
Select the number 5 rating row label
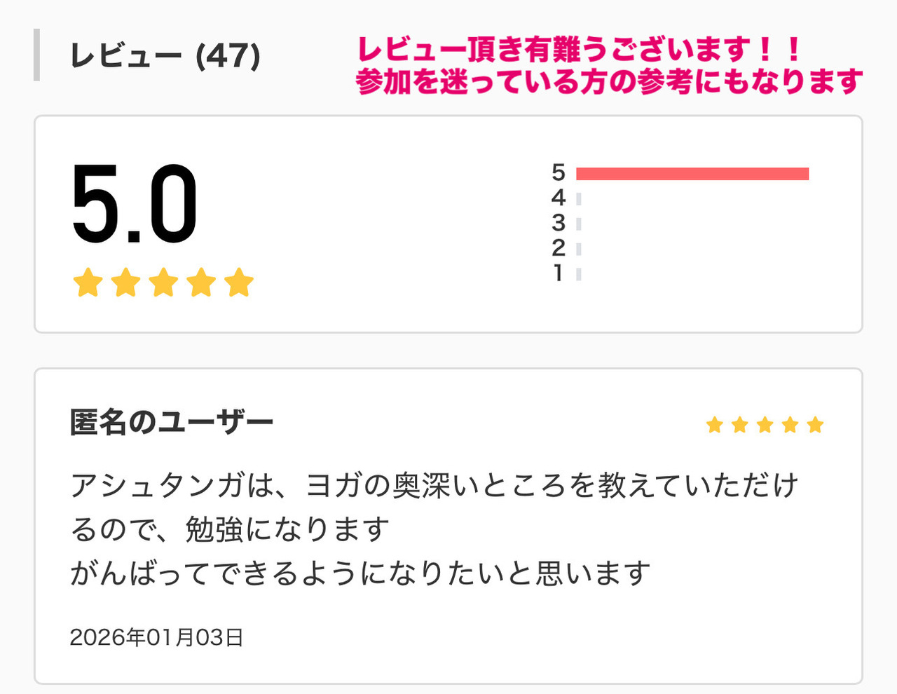[x=558, y=172]
